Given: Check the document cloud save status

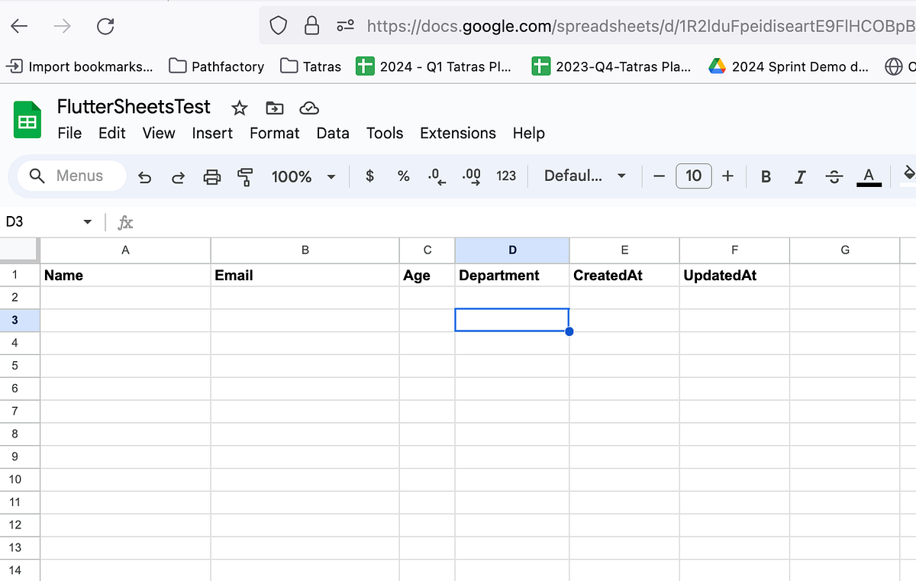Looking at the screenshot, I should coord(308,108).
